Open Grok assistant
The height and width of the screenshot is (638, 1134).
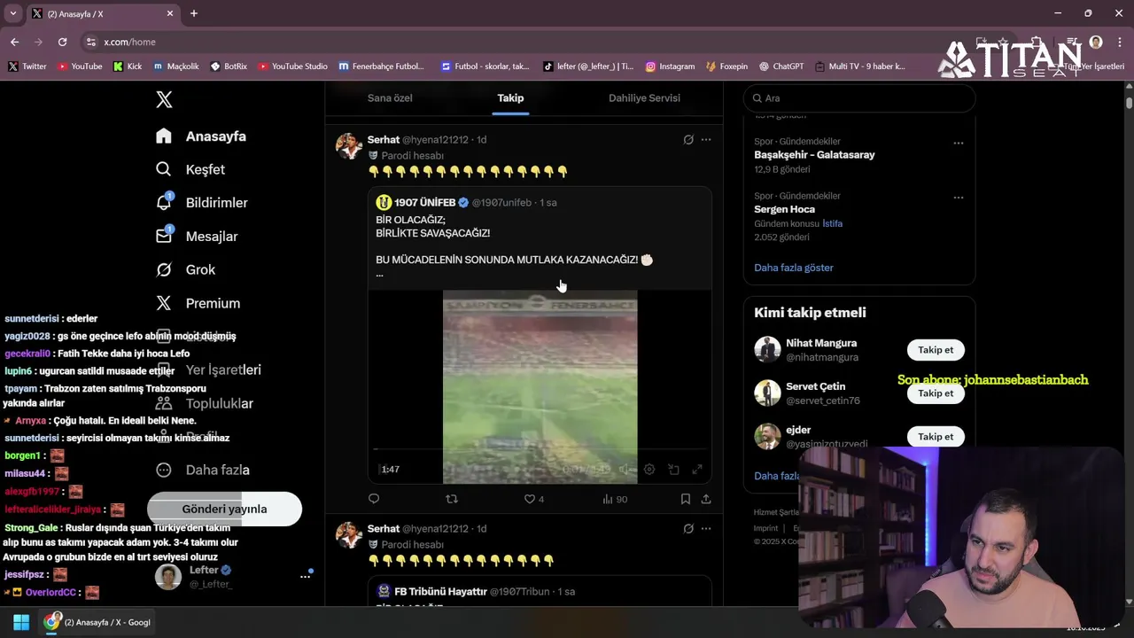pyautogui.click(x=185, y=269)
